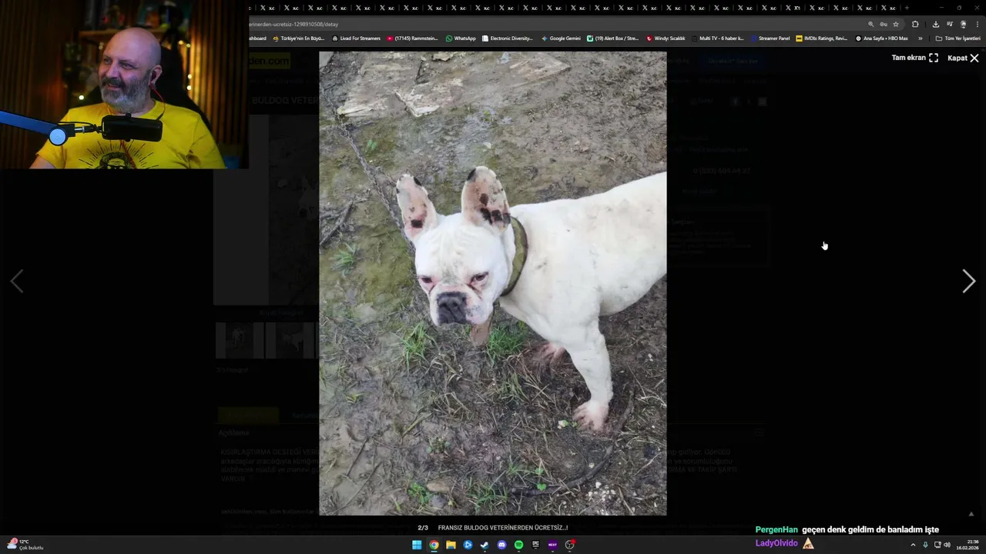Viewport: 986px width, 554px height.
Task: Open the Tüm Yer İşaretleri folder
Action: click(x=957, y=38)
